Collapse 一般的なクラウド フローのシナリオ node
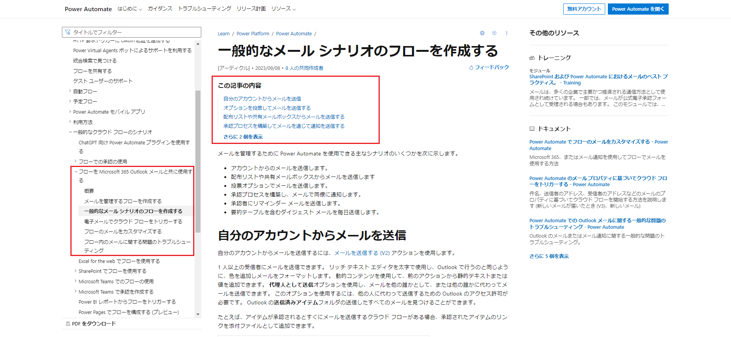The image size is (731, 337). 70,132
